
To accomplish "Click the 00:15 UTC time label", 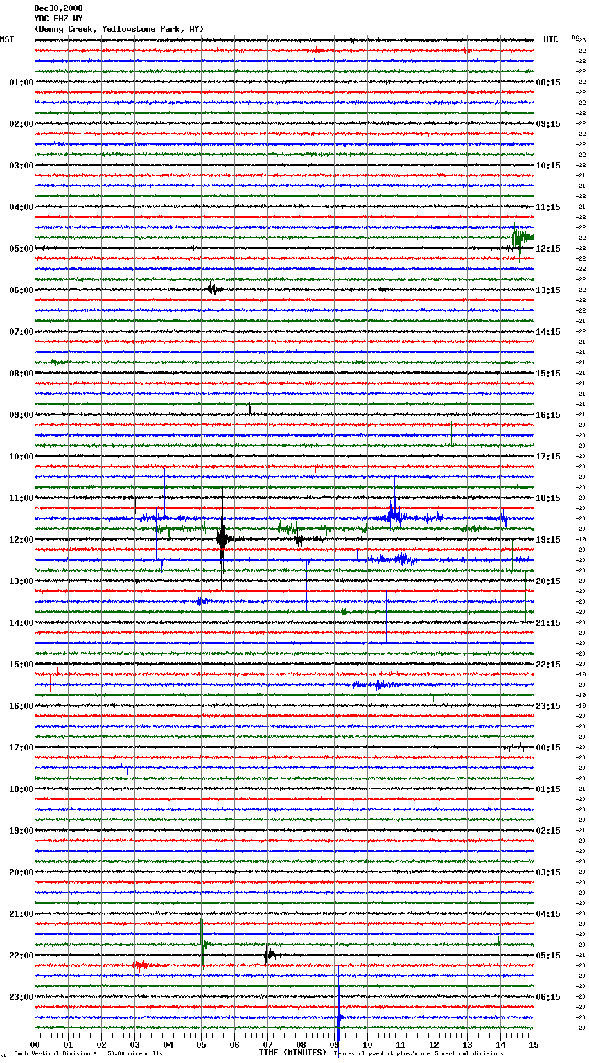I will [548, 748].
